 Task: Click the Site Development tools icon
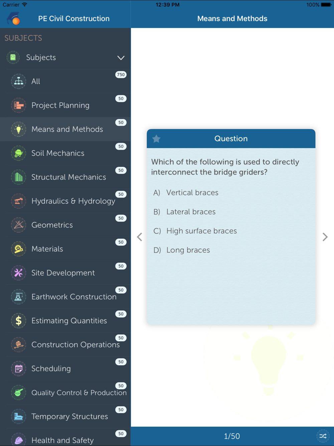click(19, 273)
